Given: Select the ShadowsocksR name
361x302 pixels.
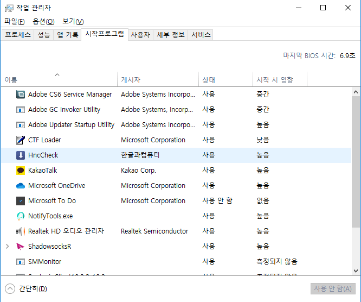Looking at the screenshot, I should point(49,247).
